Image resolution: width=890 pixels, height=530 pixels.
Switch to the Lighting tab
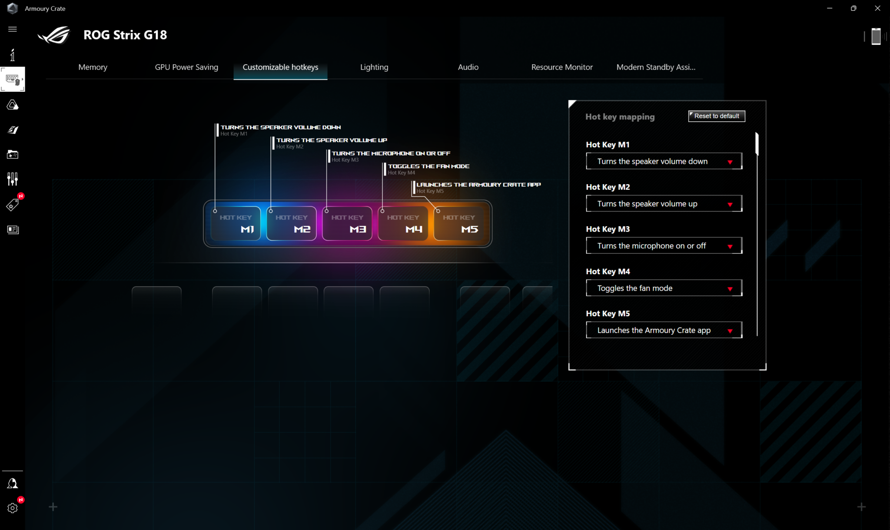point(374,67)
